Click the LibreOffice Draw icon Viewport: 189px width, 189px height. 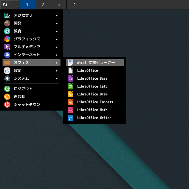pos(71,94)
